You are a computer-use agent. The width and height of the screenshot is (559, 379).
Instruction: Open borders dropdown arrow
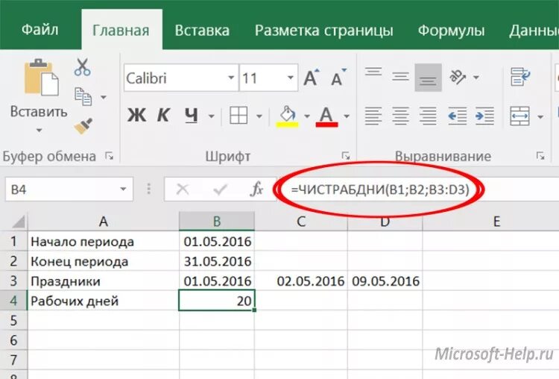pos(259,116)
